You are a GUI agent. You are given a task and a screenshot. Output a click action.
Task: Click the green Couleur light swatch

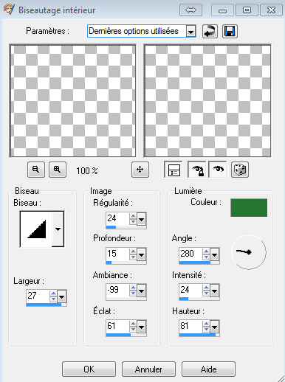(x=249, y=208)
